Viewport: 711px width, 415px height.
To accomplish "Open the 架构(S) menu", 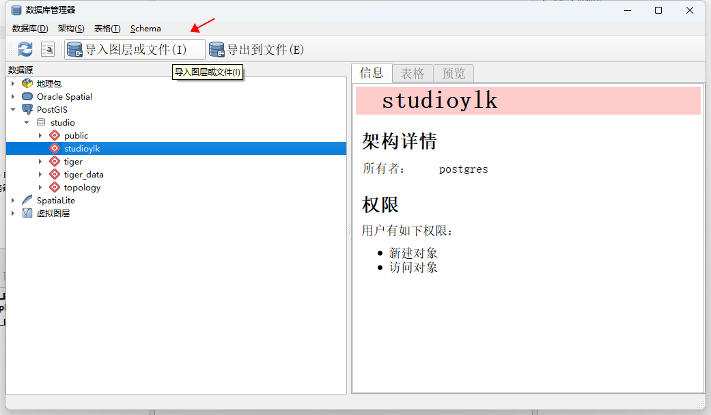I will (71, 29).
